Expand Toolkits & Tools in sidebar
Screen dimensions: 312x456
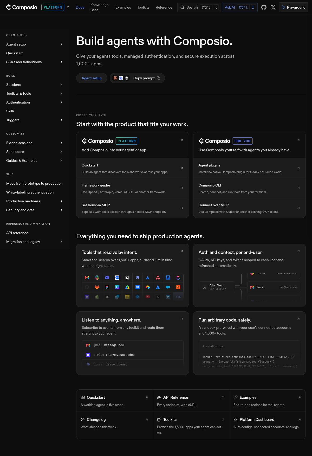(x=61, y=93)
